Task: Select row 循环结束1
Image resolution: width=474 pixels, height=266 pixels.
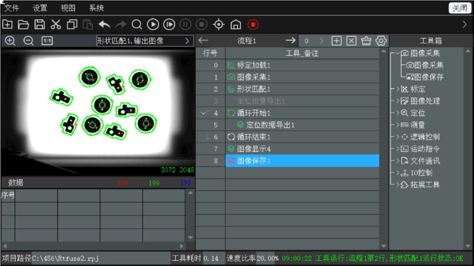Action: coord(302,137)
